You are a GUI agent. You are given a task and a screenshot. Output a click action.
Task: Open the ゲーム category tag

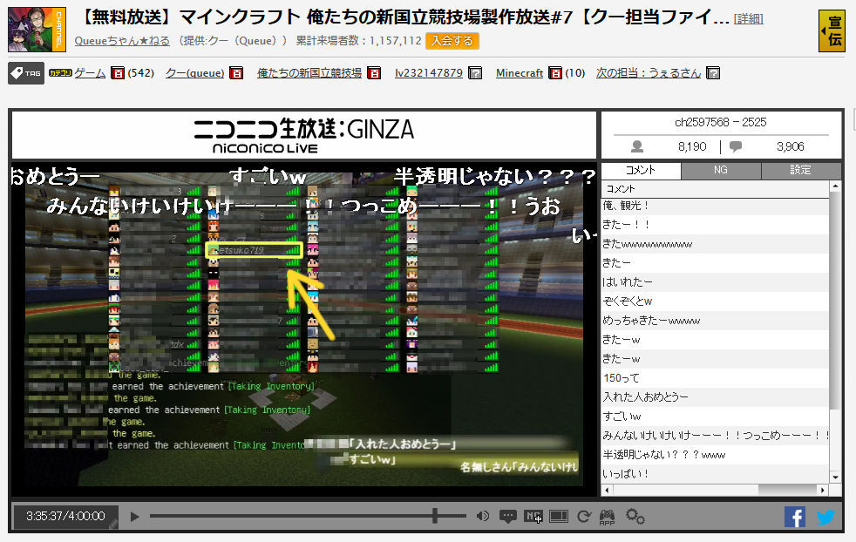coord(90,73)
